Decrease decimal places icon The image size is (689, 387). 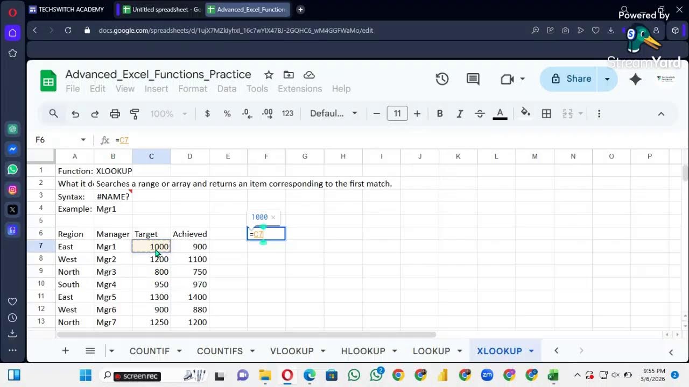[247, 113]
